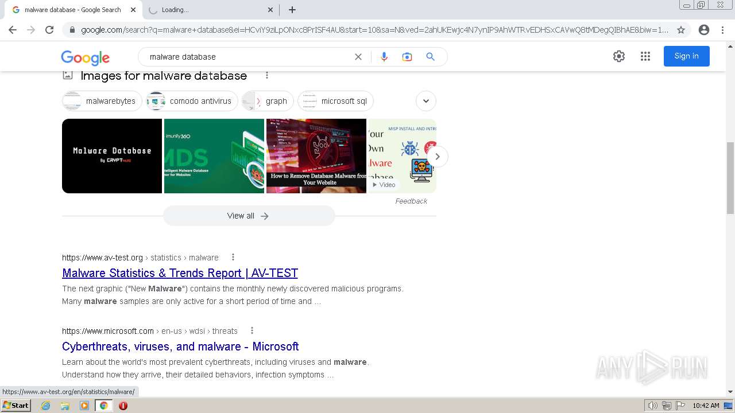Filter images by comodo antivirus chip

(192, 101)
